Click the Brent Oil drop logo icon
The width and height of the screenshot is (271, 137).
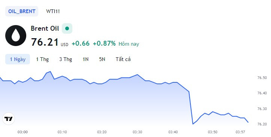pyautogui.click(x=16, y=36)
